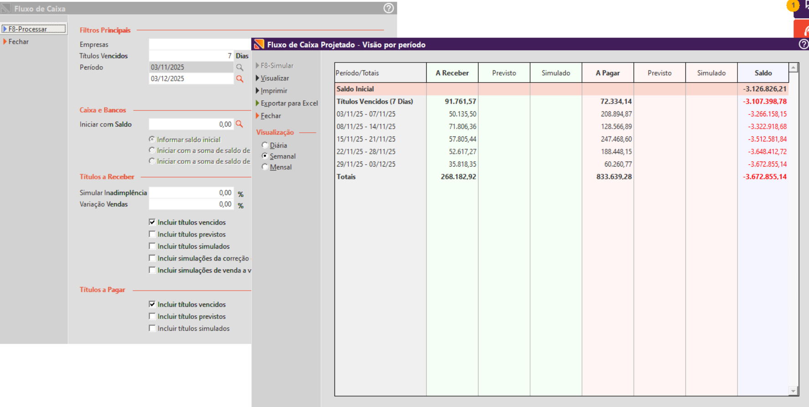Screen dimensions: 809x407
Task: Click scroll up arrow of the grid
Action: (x=794, y=68)
